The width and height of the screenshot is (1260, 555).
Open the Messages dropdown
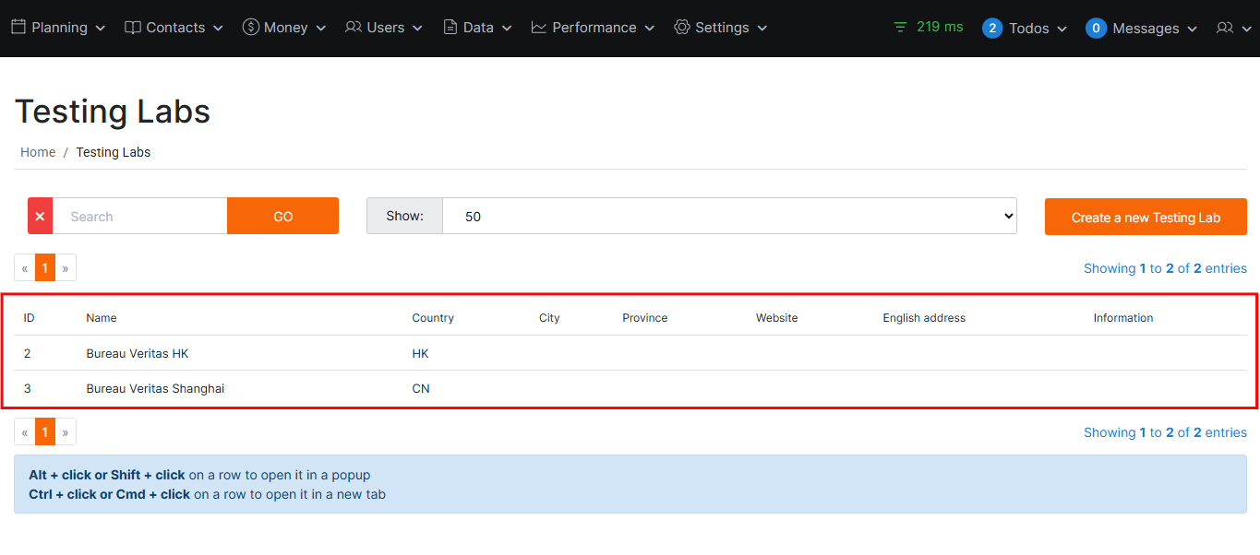[x=1142, y=29]
